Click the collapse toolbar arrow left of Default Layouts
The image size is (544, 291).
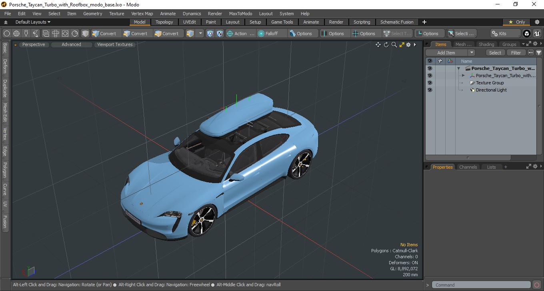6,22
